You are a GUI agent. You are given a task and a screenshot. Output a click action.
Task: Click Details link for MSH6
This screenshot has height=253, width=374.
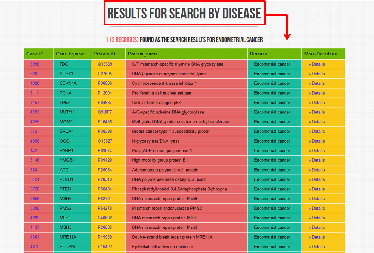pyautogui.click(x=317, y=199)
